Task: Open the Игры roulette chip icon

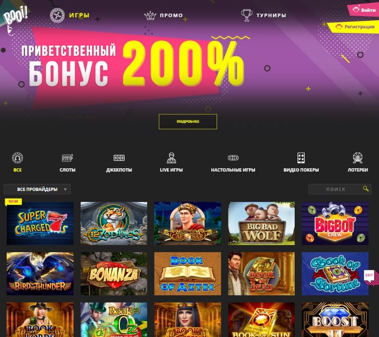Action: pyautogui.click(x=57, y=15)
